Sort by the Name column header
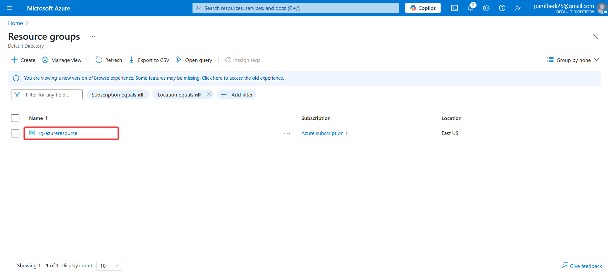608x279 pixels. [38, 118]
